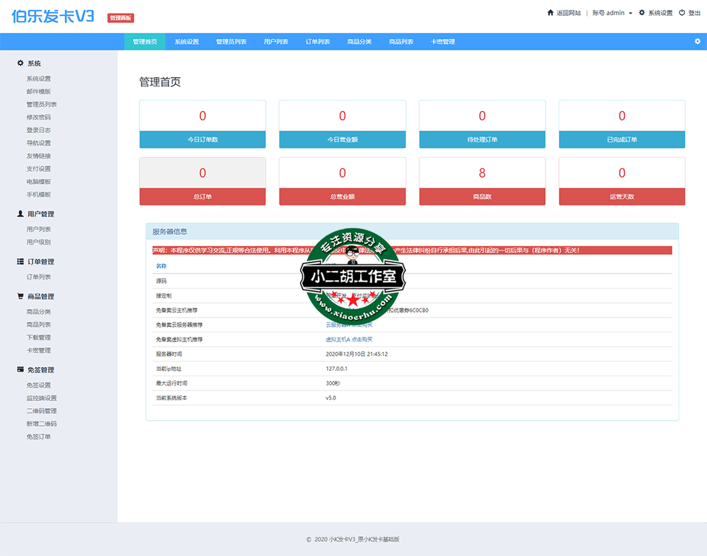Collapse the 系统 sidebar section header
The height and width of the screenshot is (556, 707).
tap(34, 64)
